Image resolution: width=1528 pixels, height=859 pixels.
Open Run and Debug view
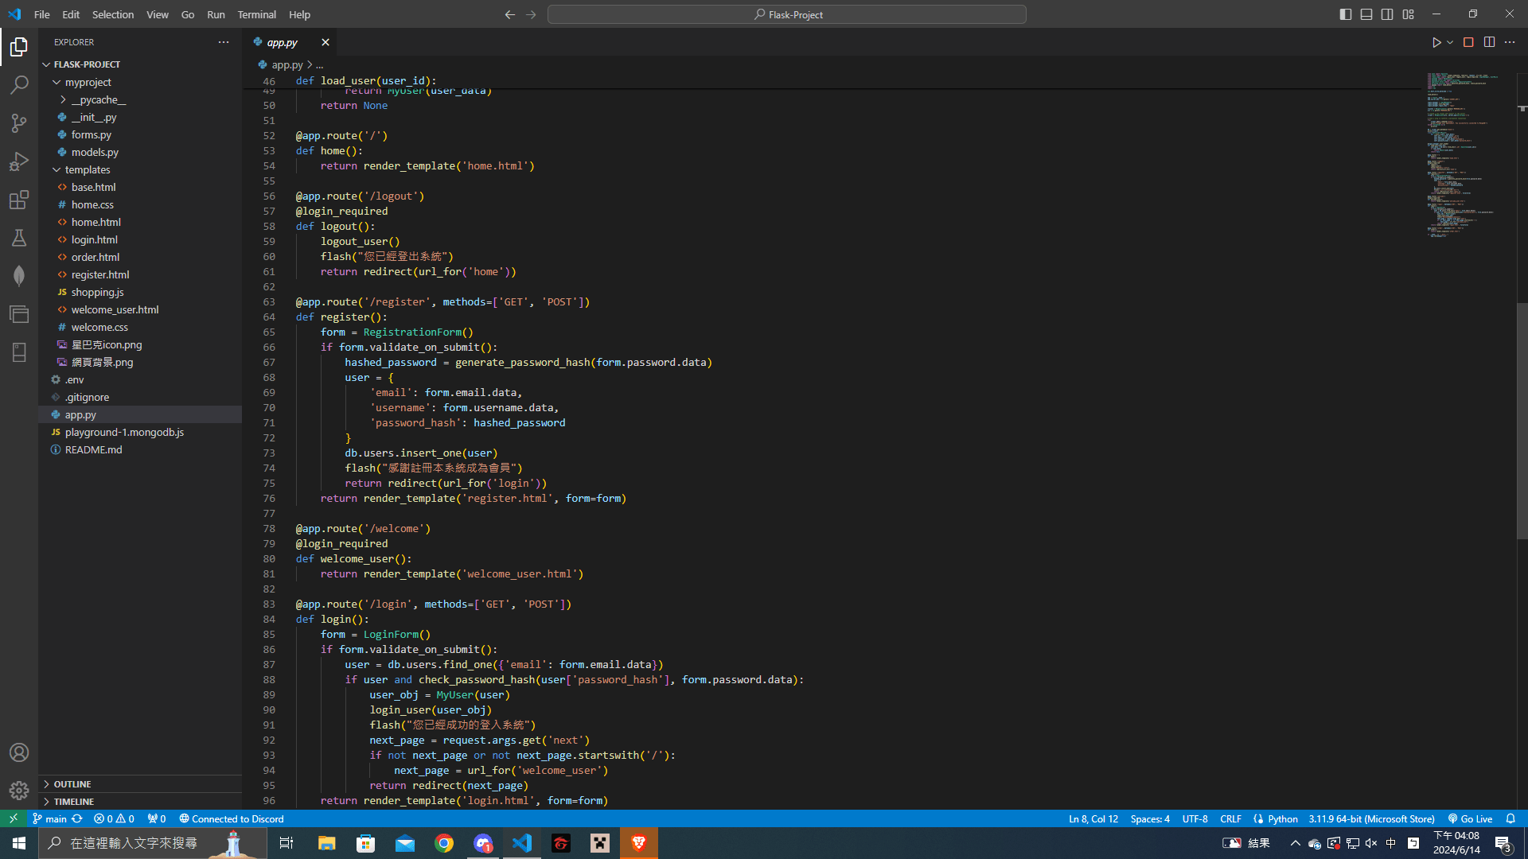coord(19,161)
